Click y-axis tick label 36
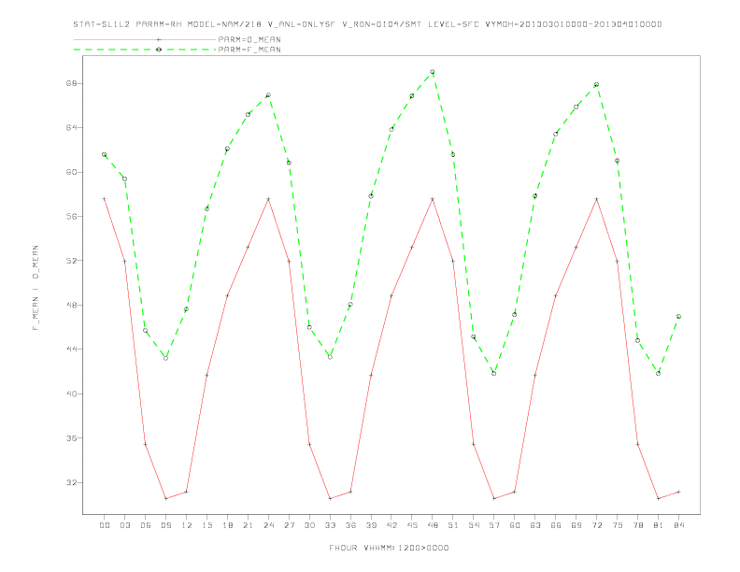Viewport: 740px width, 572px height. point(72,438)
